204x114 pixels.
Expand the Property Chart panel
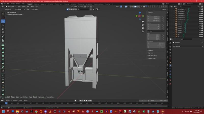pyautogui.click(x=151, y=58)
